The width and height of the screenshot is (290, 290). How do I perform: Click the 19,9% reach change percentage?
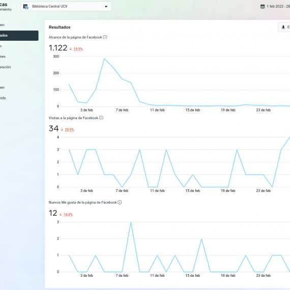(x=78, y=49)
